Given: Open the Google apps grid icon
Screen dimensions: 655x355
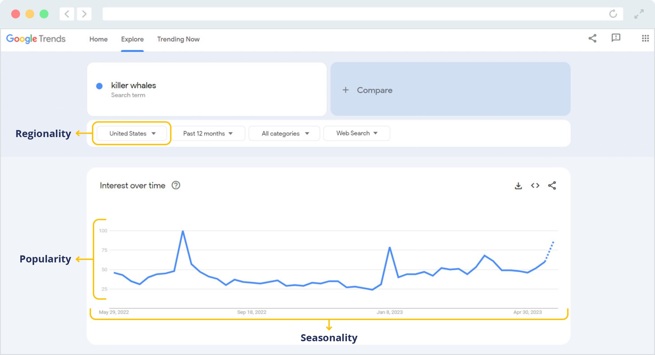Looking at the screenshot, I should coord(645,38).
